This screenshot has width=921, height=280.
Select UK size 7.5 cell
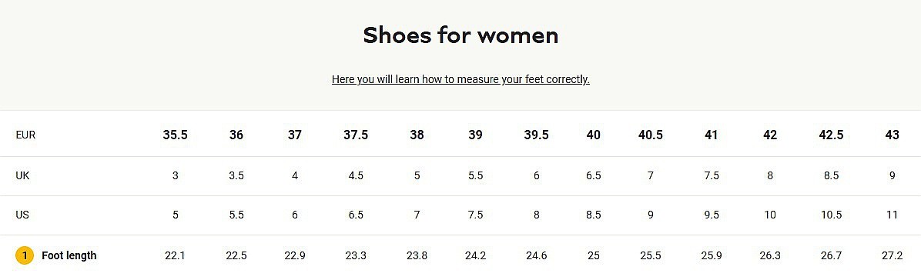[x=712, y=175]
